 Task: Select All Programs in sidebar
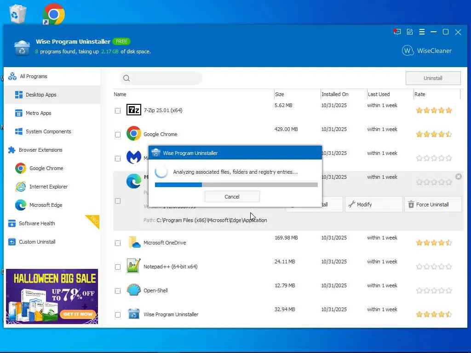(52, 76)
